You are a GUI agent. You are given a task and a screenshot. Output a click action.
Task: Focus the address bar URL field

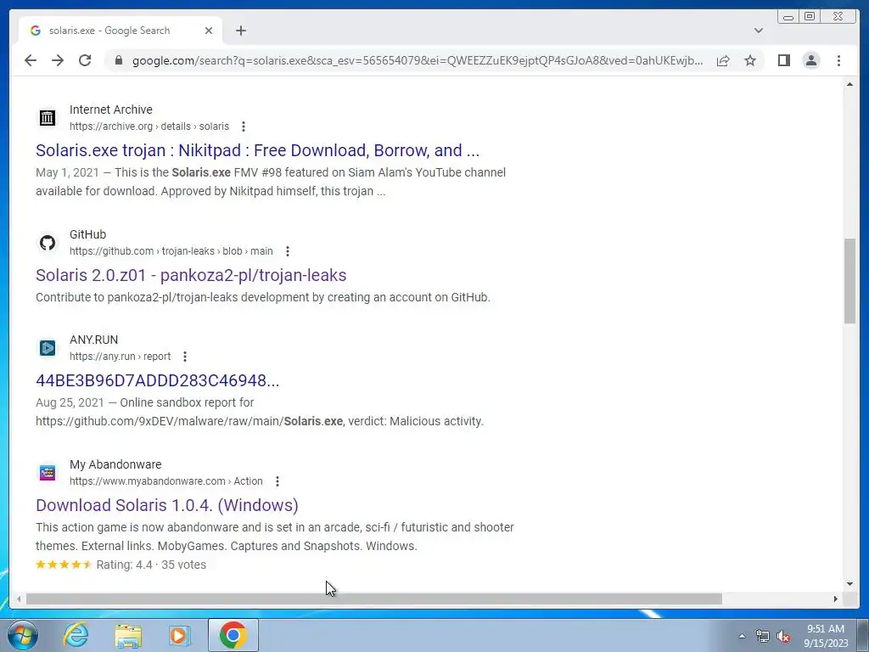coord(418,60)
